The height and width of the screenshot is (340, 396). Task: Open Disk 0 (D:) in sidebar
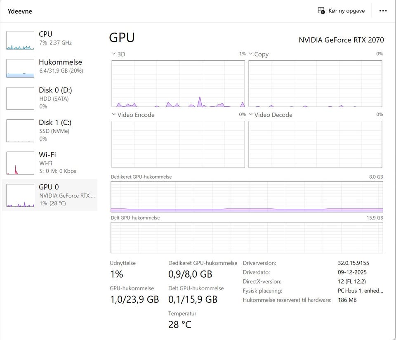coord(55,90)
